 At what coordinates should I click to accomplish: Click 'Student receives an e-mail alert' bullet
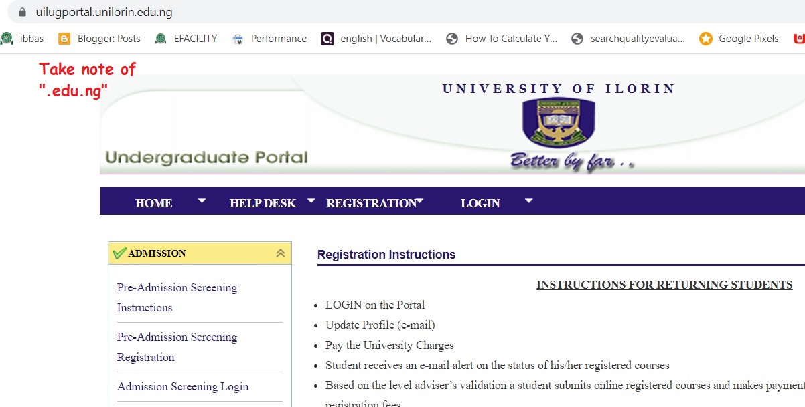click(498, 365)
